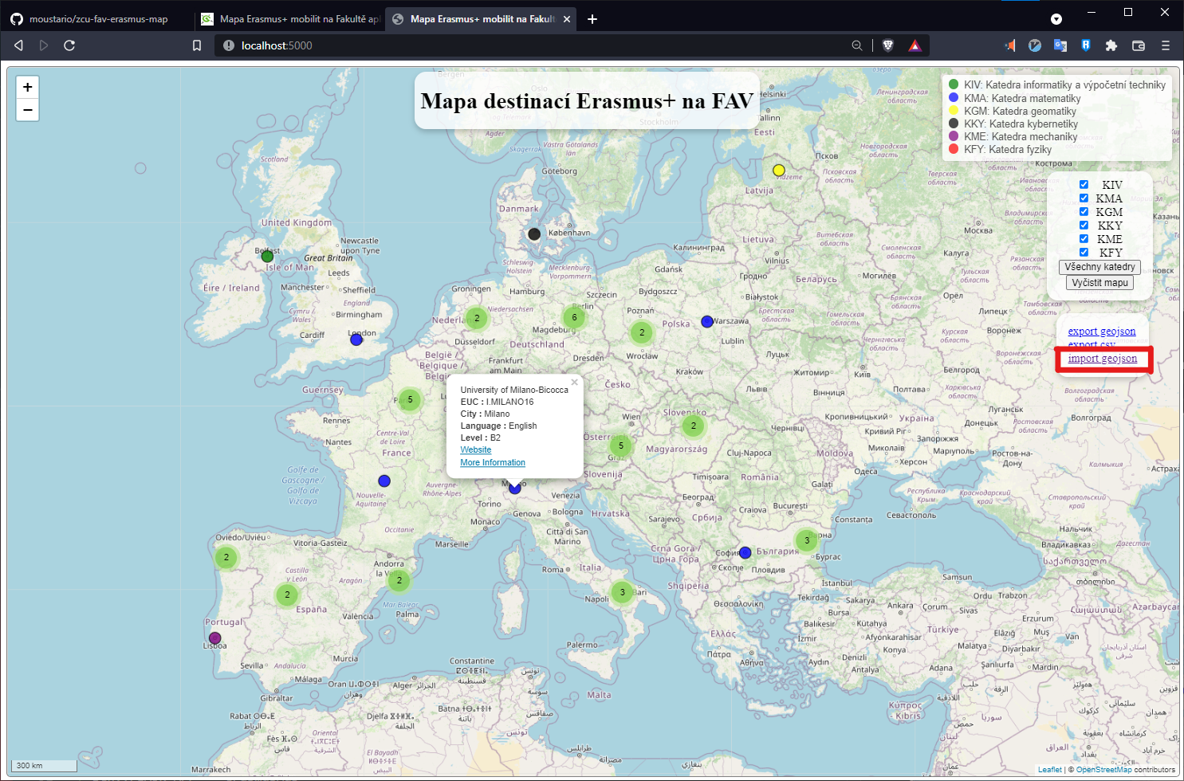1184x781 pixels.
Task: Click the Všechny katedry button
Action: pos(1099,267)
